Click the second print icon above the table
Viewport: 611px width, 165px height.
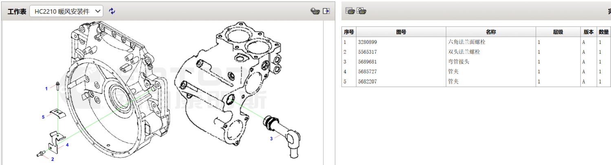tap(361, 11)
